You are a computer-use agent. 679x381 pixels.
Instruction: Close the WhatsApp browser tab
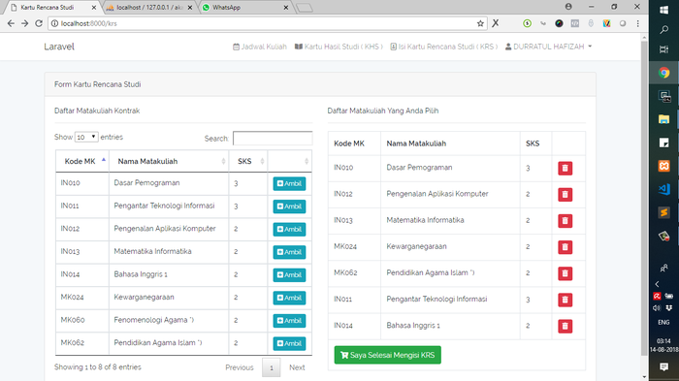point(286,8)
